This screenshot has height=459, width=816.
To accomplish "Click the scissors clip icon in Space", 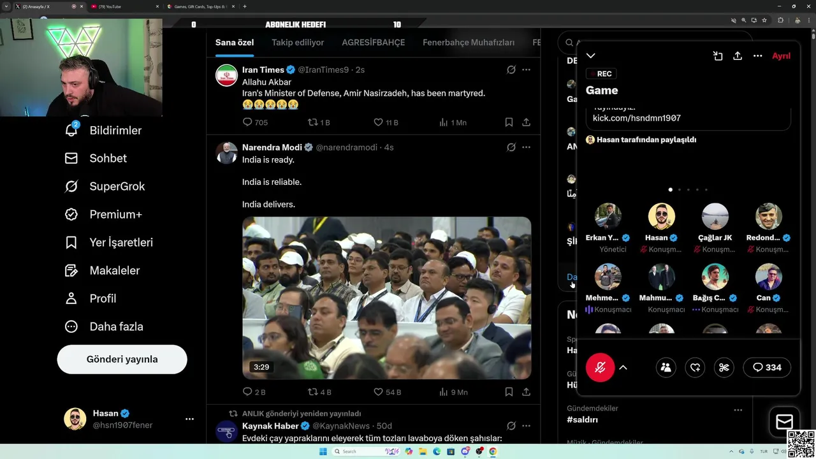I will click(x=724, y=367).
